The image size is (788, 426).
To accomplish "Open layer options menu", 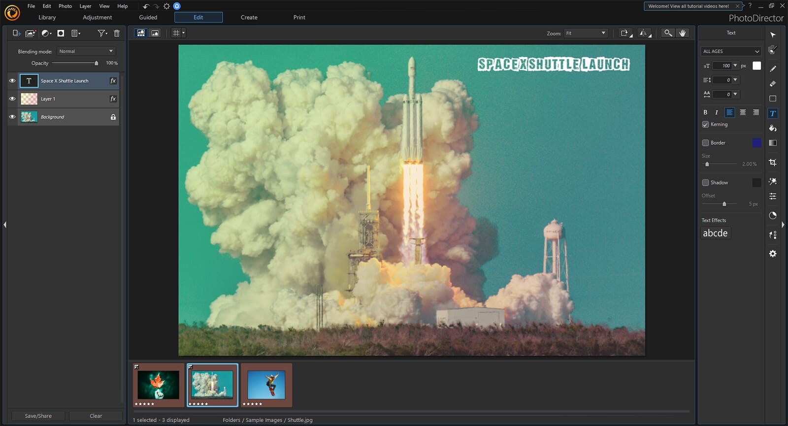I will pyautogui.click(x=76, y=33).
